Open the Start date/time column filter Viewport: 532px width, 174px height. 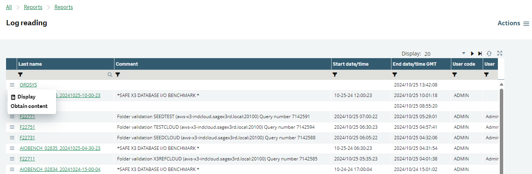[x=335, y=75]
